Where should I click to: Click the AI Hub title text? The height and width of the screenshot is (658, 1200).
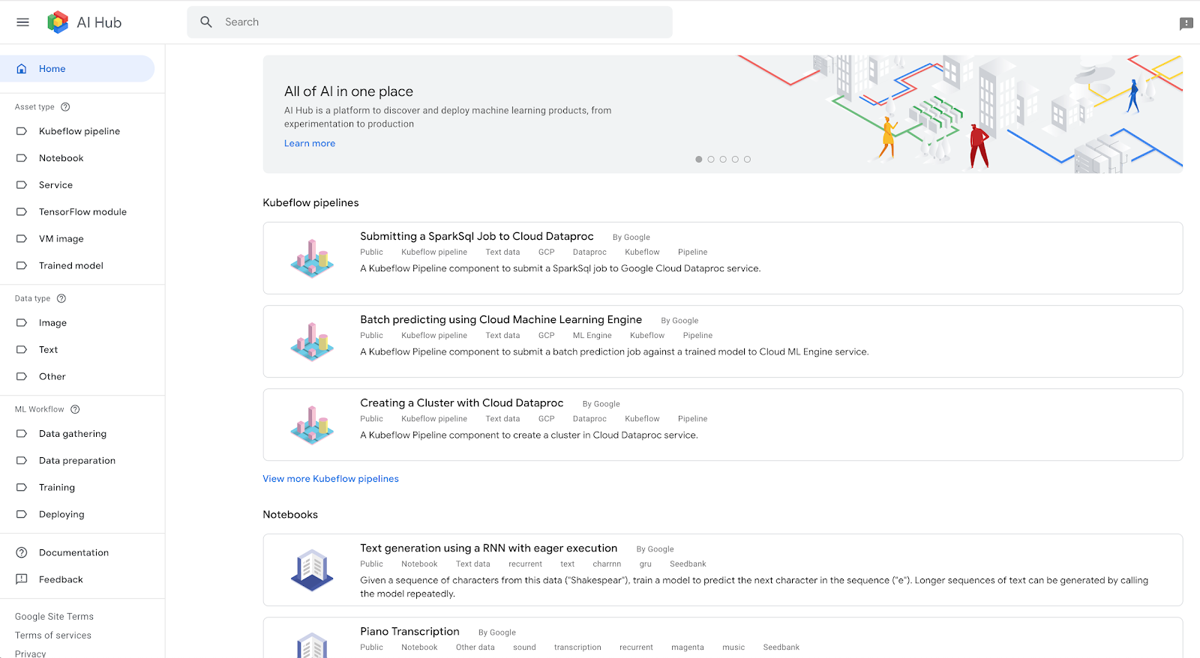[x=99, y=22]
